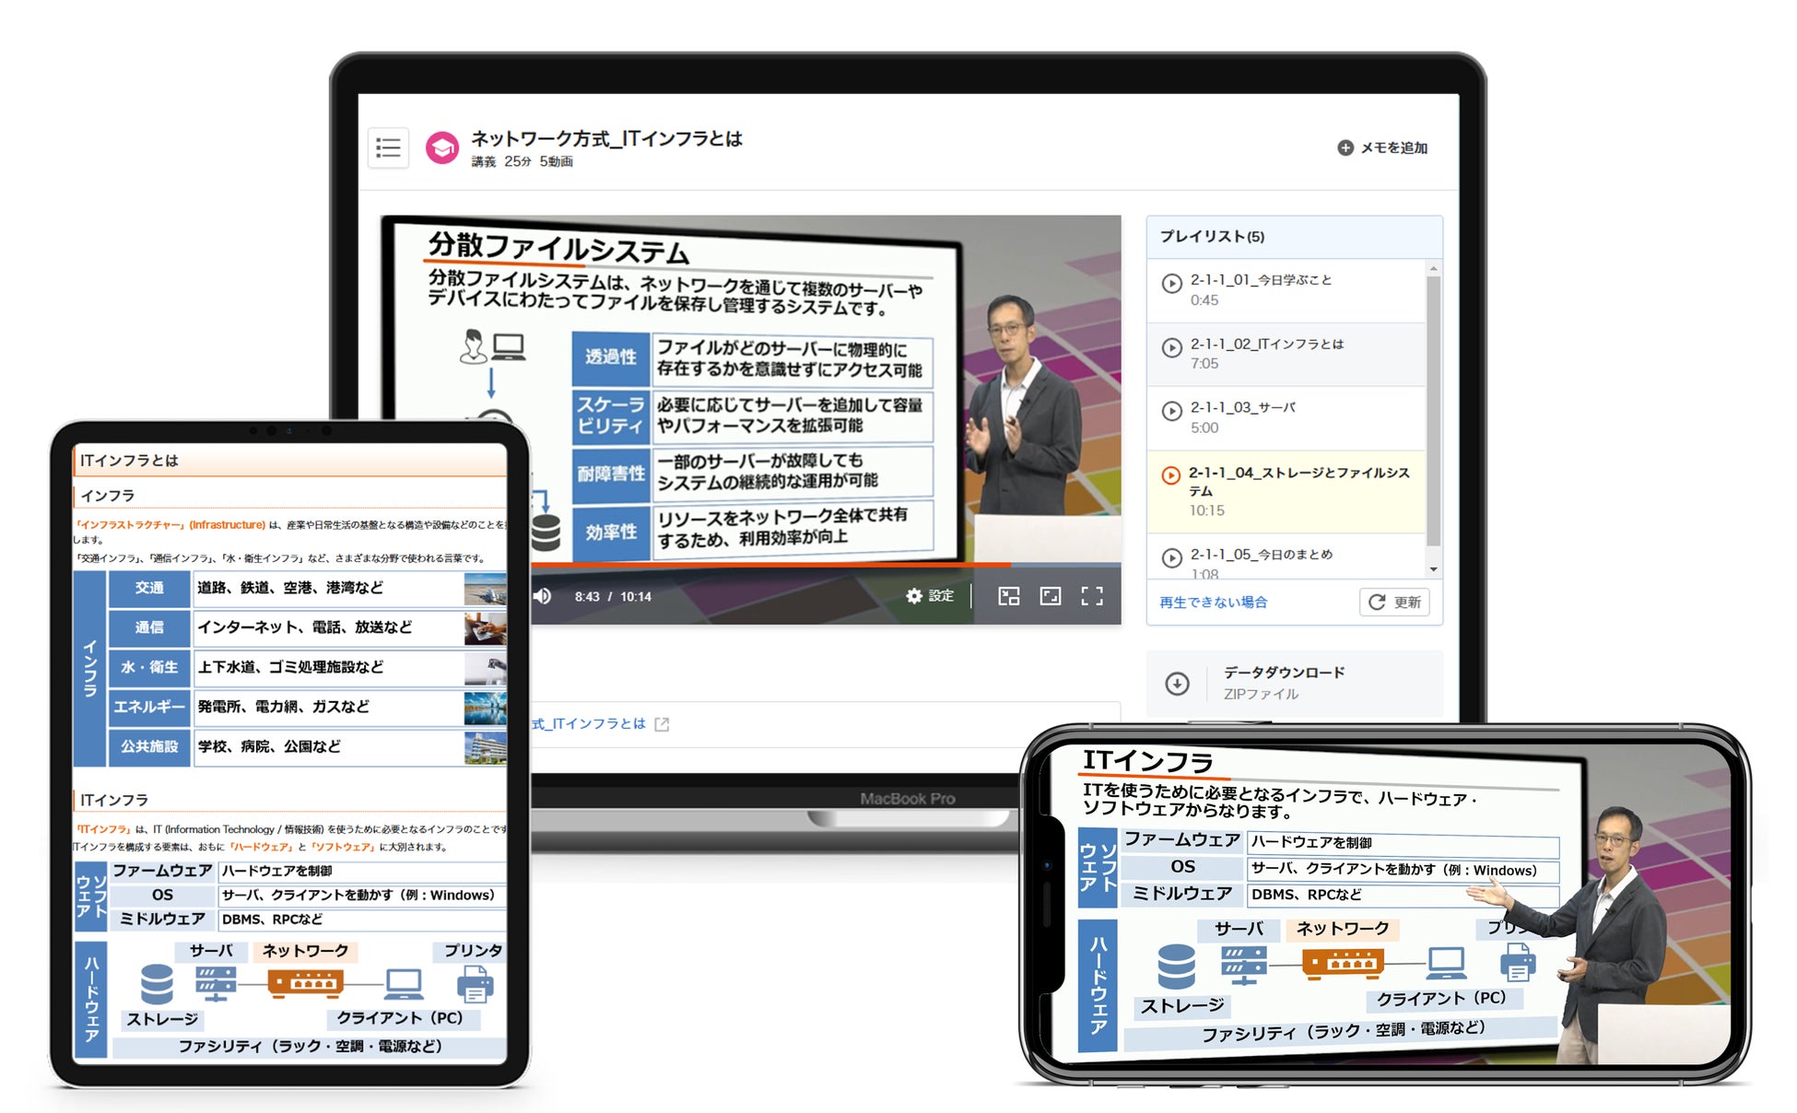Play 2-1-1_05 今日のまとめ video
The height and width of the screenshot is (1113, 1797).
1261,555
